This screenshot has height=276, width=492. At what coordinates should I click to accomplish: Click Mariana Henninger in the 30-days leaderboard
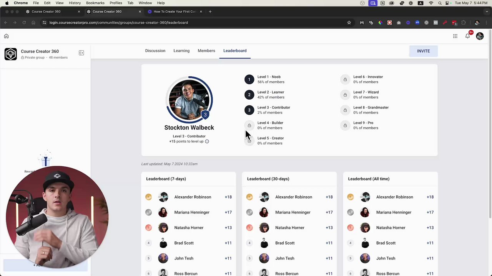pos(293,212)
